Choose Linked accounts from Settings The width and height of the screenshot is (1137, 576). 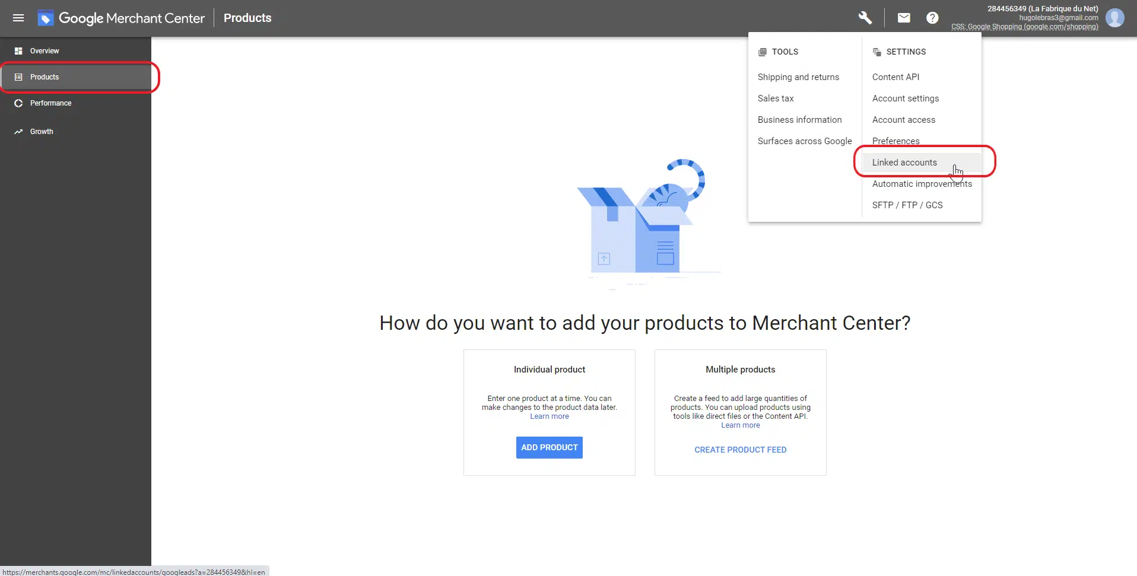coord(904,163)
